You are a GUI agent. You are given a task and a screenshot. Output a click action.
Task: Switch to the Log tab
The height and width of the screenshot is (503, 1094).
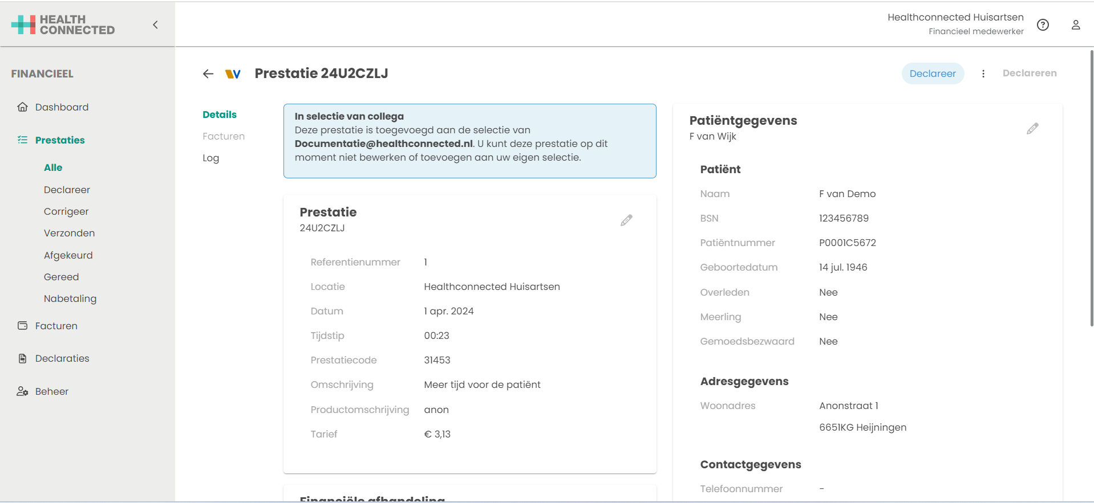(x=210, y=158)
